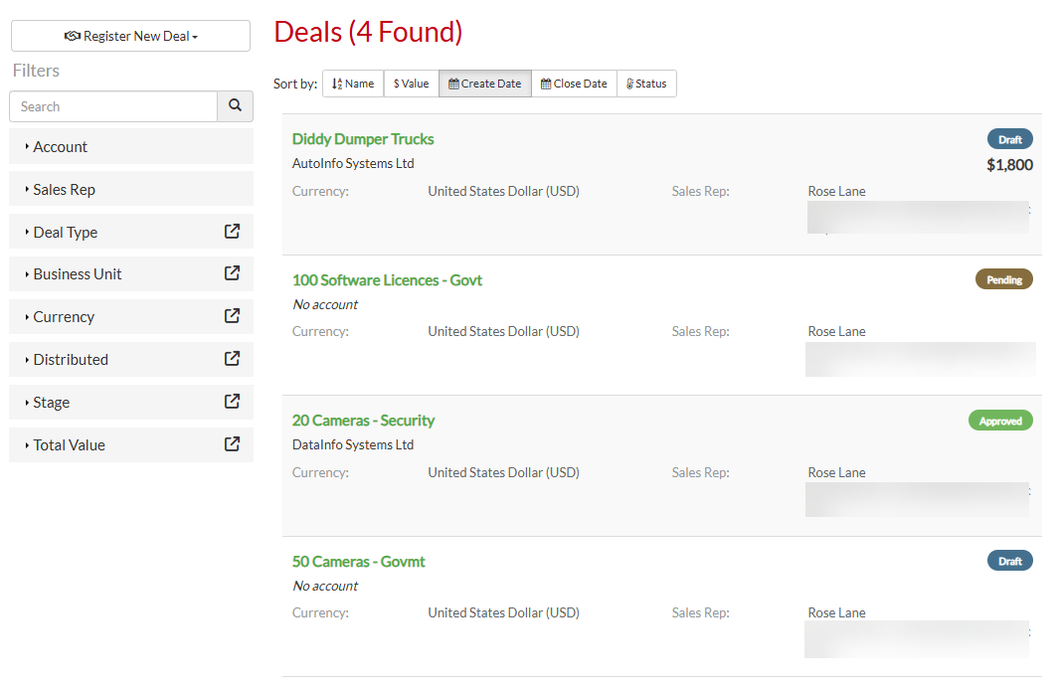Sort deals by Value
Image resolution: width=1060 pixels, height=689 pixels.
click(411, 84)
